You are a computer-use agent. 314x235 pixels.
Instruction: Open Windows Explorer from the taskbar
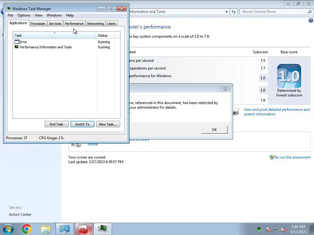coord(46,229)
